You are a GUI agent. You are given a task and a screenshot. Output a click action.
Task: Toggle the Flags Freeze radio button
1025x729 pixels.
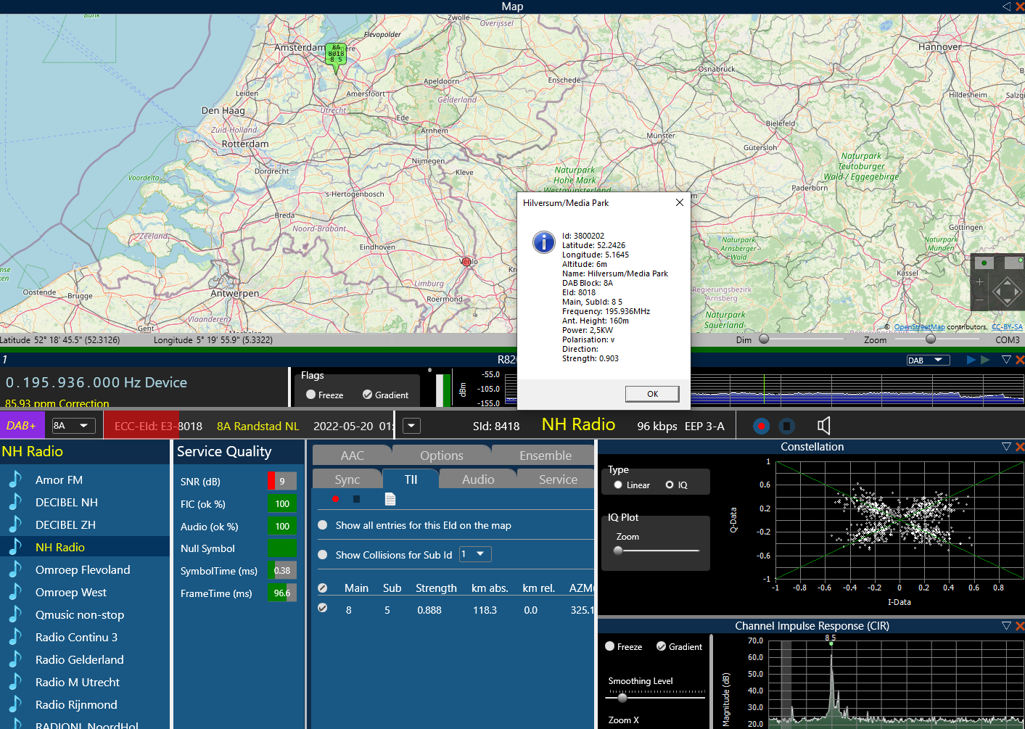click(x=310, y=395)
